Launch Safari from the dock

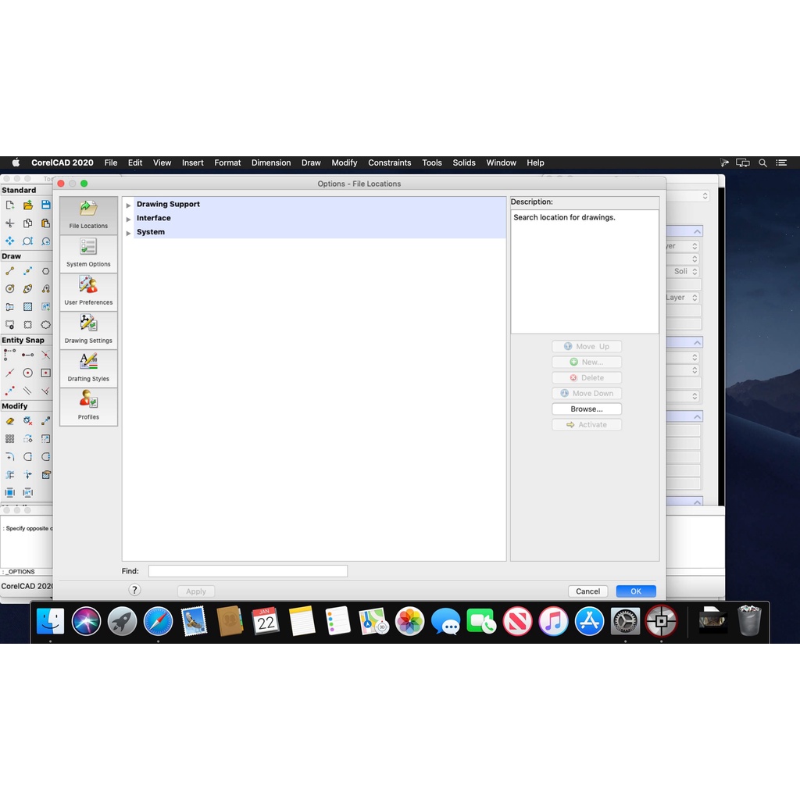point(158,622)
